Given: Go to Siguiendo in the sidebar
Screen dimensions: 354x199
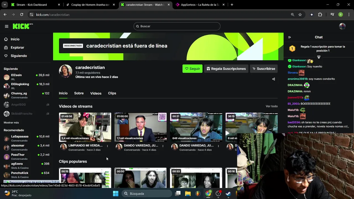Looking at the screenshot, I should pyautogui.click(x=19, y=56).
